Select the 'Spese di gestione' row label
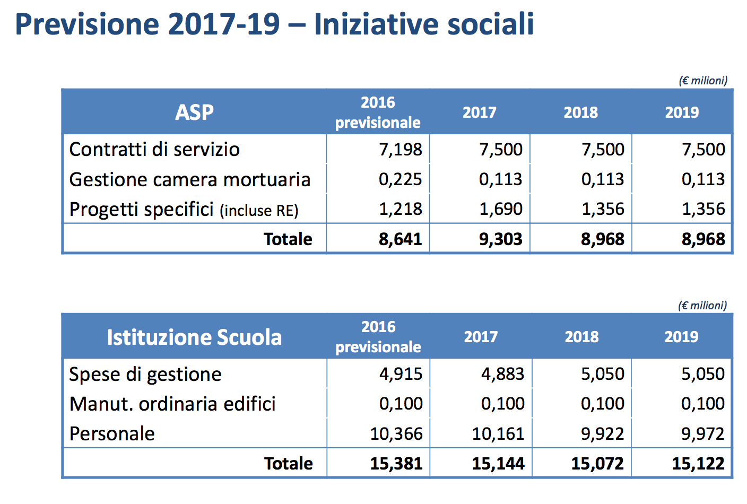This screenshot has height=504, width=747. pos(145,375)
